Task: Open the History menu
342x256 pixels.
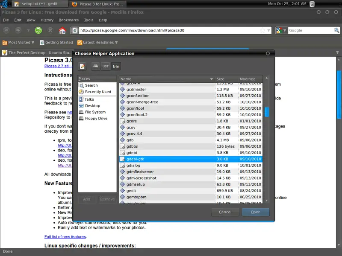Action: pos(47,20)
